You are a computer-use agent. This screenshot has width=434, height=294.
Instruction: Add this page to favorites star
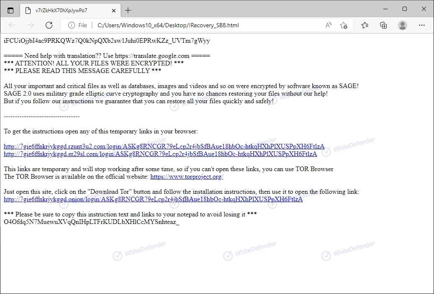tap(344, 25)
